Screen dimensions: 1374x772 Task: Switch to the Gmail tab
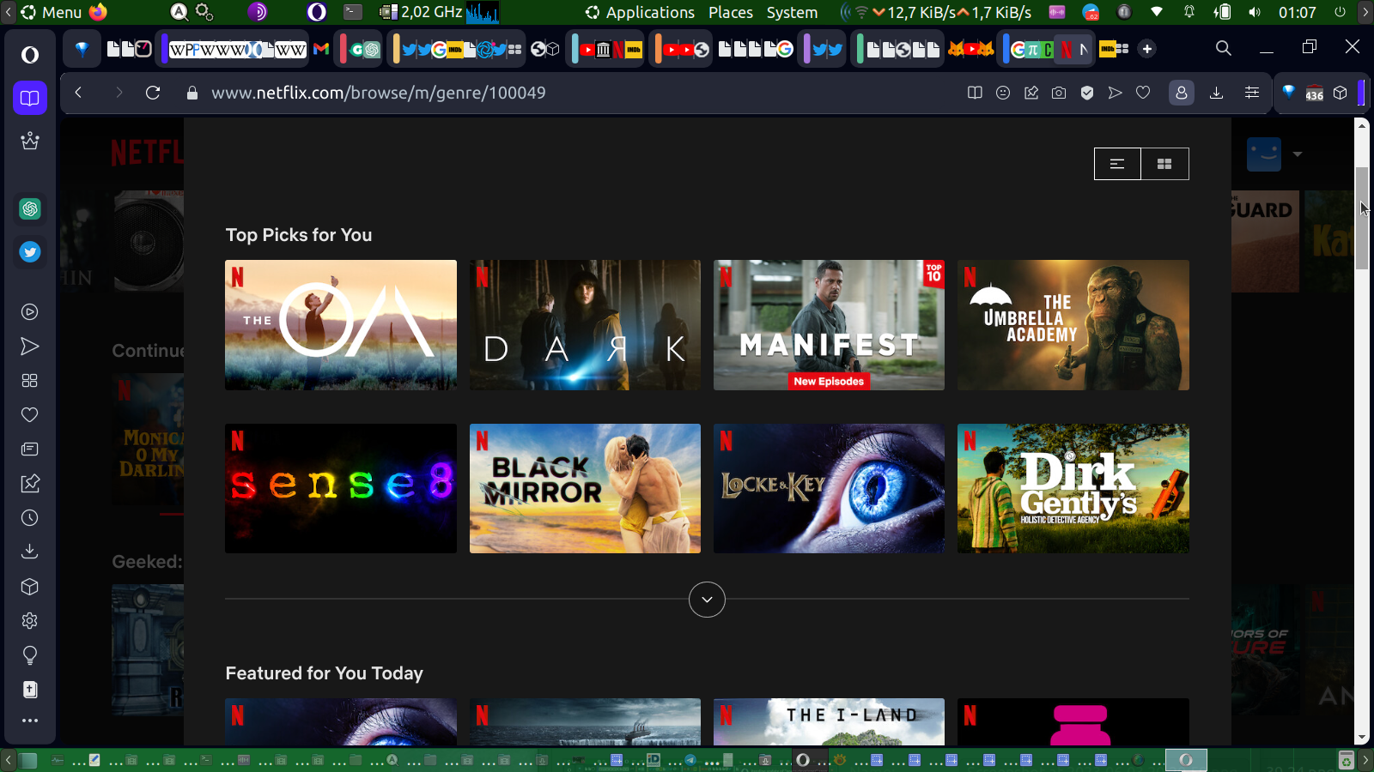coord(321,49)
